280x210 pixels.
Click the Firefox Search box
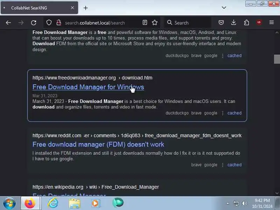coord(188,23)
